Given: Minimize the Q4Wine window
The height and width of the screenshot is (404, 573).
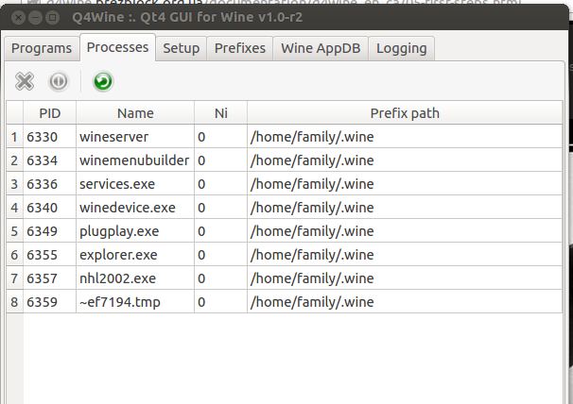Looking at the screenshot, I should tap(35, 17).
